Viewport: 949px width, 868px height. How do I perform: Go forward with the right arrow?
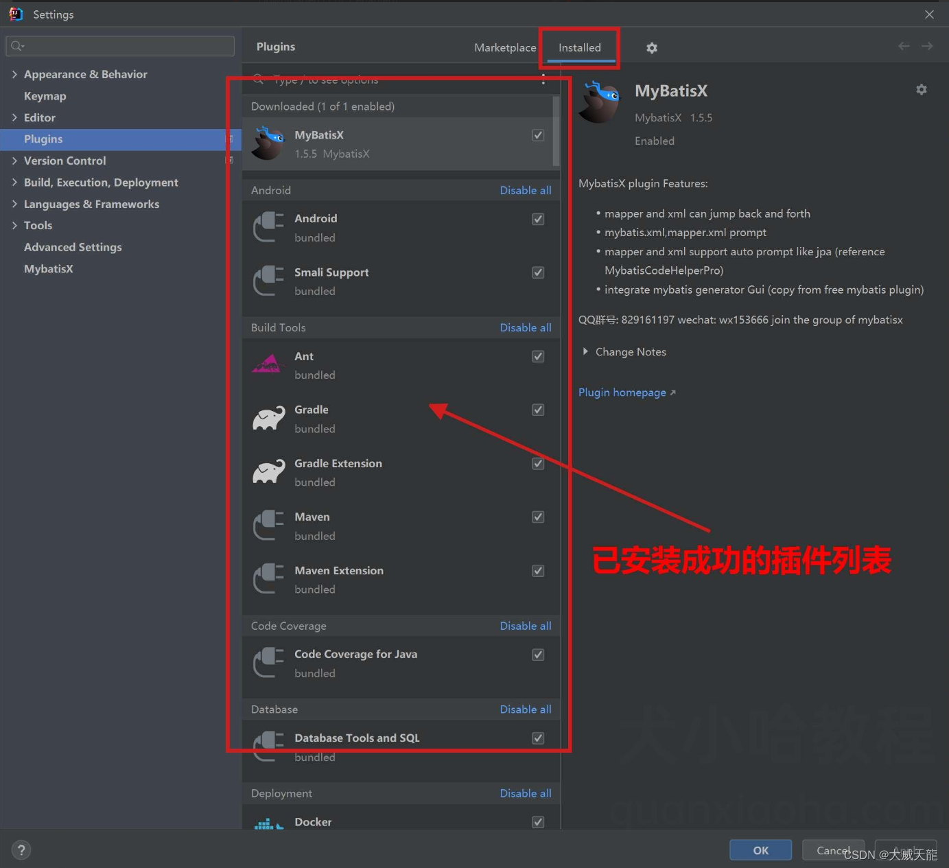(927, 46)
